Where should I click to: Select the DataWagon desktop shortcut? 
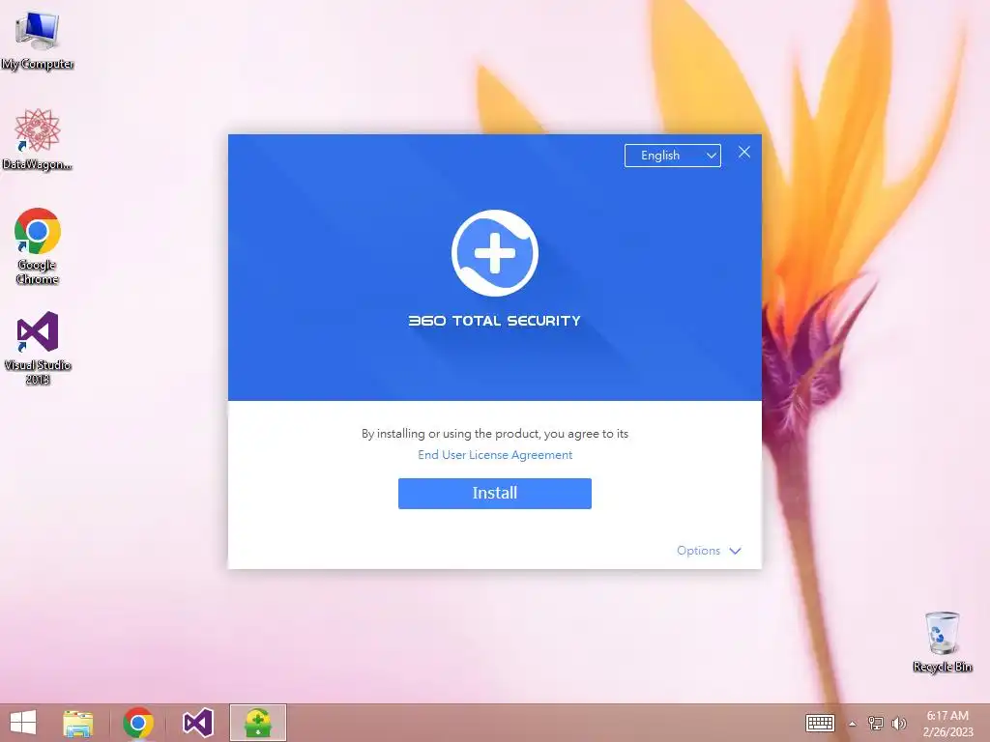[38, 139]
